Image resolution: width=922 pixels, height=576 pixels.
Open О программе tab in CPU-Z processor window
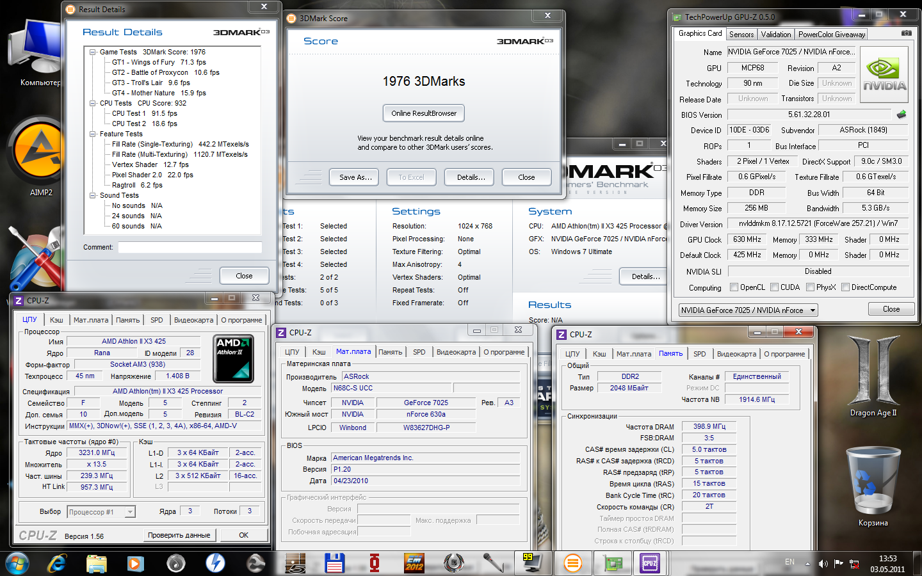point(241,320)
